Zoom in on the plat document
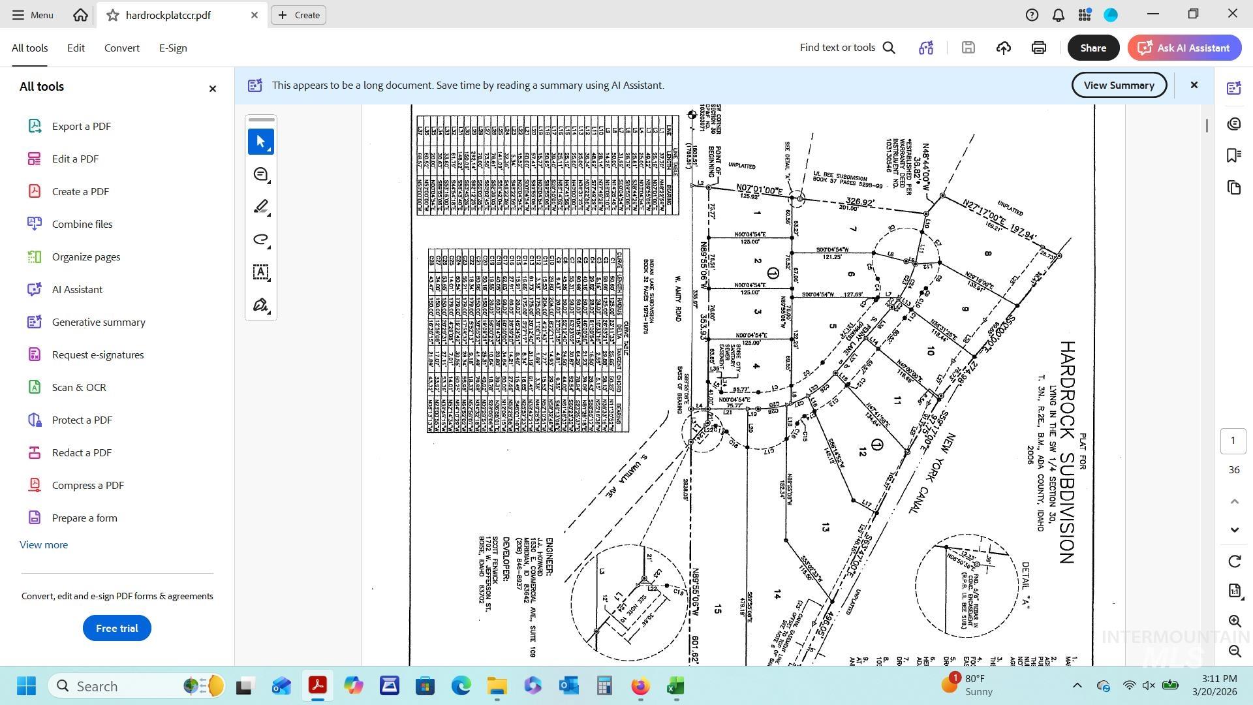 click(x=1233, y=621)
